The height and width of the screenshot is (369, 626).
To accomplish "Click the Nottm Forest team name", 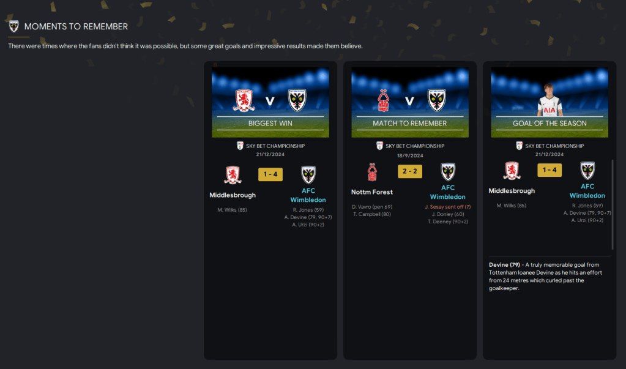I will click(x=371, y=192).
